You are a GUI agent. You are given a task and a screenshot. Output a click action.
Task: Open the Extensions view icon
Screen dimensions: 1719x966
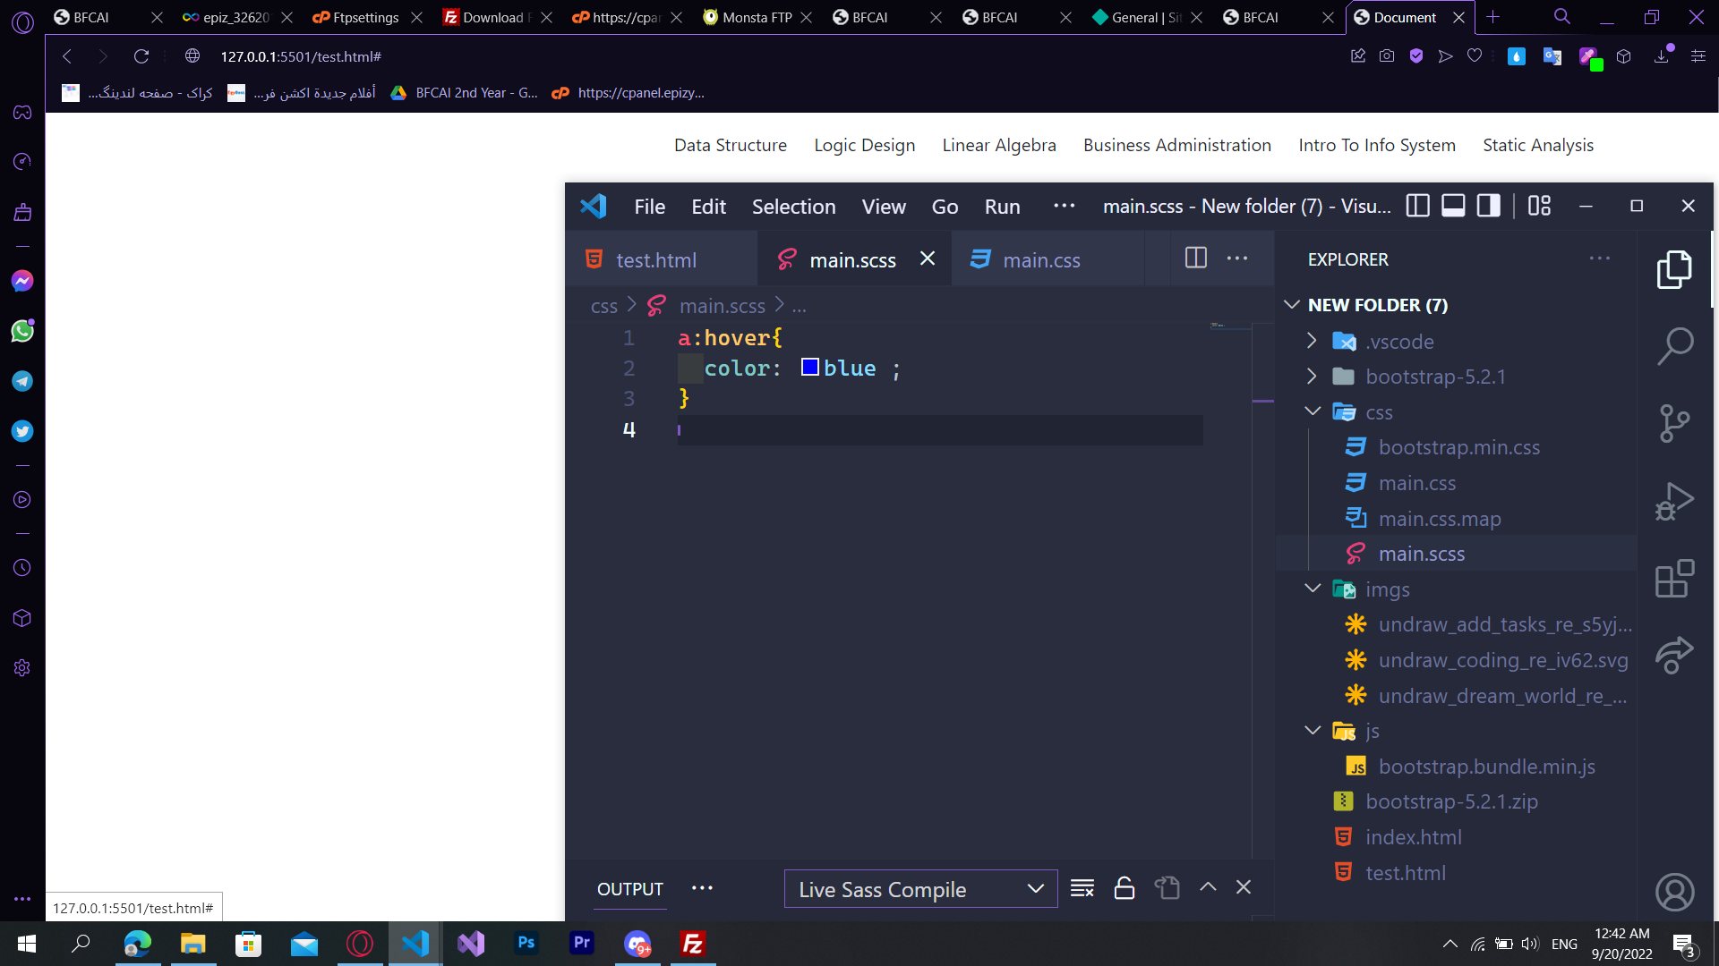1674,579
